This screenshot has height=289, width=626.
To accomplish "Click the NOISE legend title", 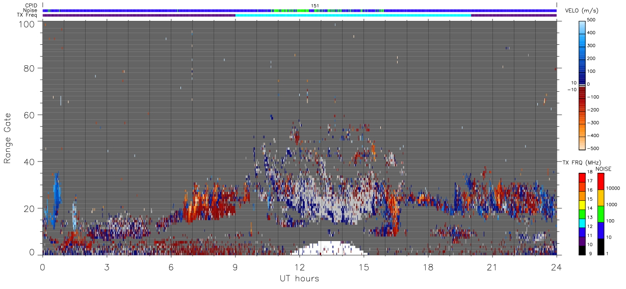I will 603,169.
